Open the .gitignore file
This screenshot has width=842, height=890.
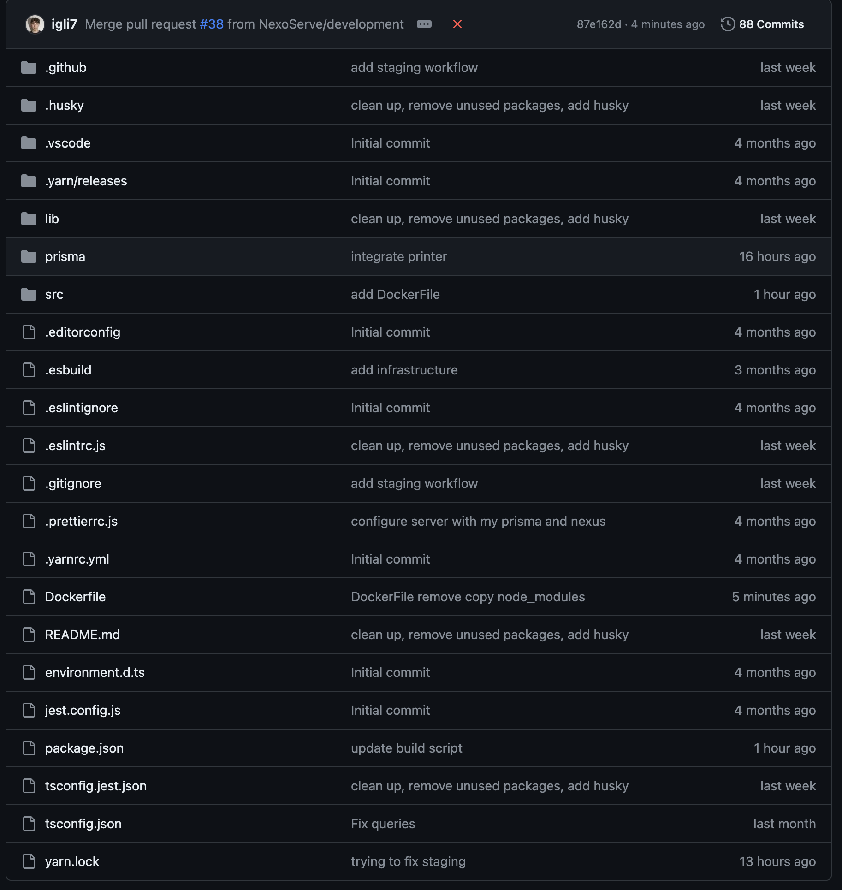pyautogui.click(x=73, y=483)
